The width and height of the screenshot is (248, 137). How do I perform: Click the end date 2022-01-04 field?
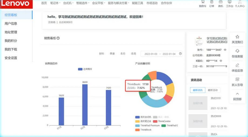point(169,54)
